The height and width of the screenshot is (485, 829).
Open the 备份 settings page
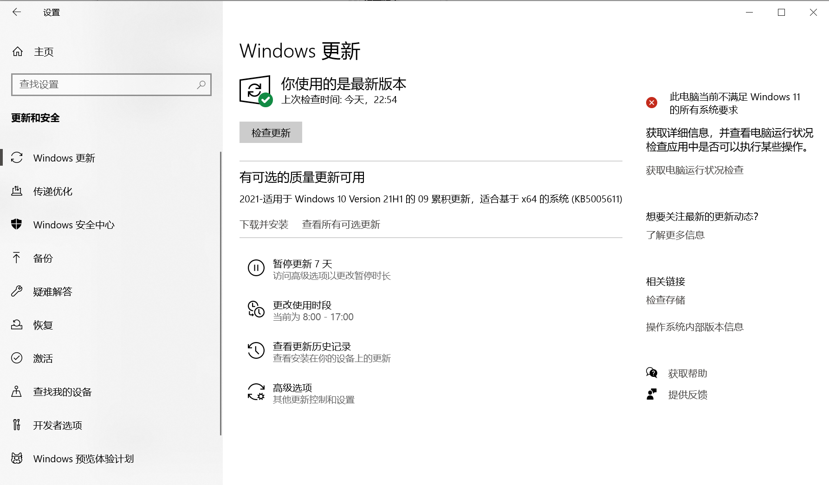click(x=43, y=258)
